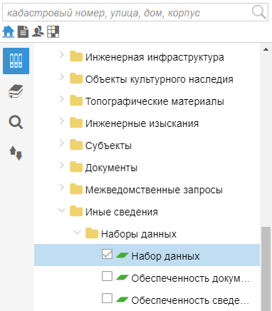Click green layer icon of Обеспеченность докум…
This screenshot has width=272, height=311.
point(122,277)
